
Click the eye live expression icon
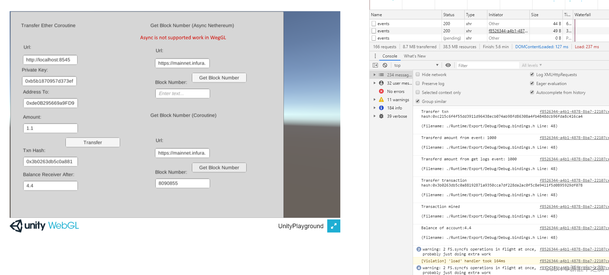(x=448, y=65)
